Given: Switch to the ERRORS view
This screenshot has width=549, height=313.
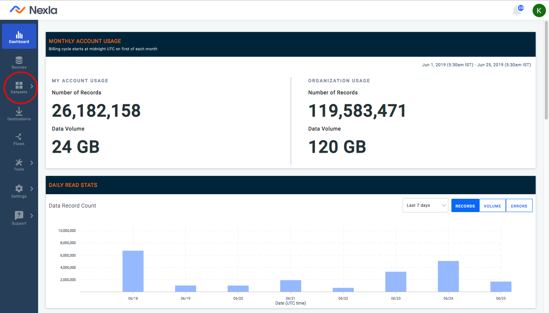Looking at the screenshot, I should pos(519,206).
